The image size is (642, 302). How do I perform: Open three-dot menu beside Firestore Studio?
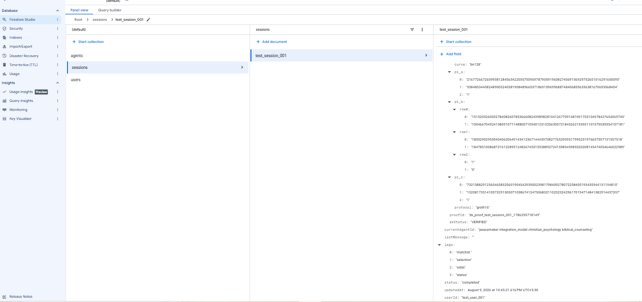[58, 20]
